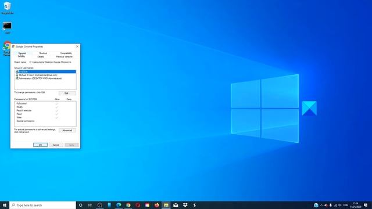
Task: Click the blue help tray icon
Action: tap(316, 205)
